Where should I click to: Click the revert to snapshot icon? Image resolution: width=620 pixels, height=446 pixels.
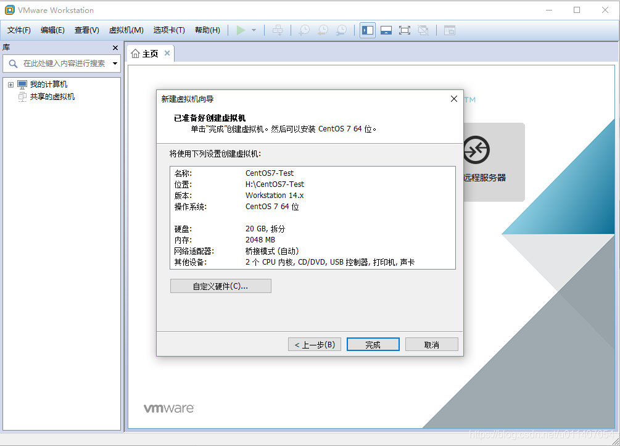click(x=323, y=30)
